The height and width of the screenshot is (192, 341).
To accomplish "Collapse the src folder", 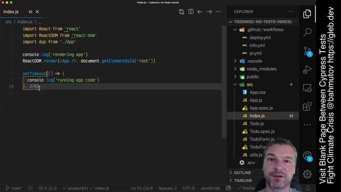I will pos(263,84).
